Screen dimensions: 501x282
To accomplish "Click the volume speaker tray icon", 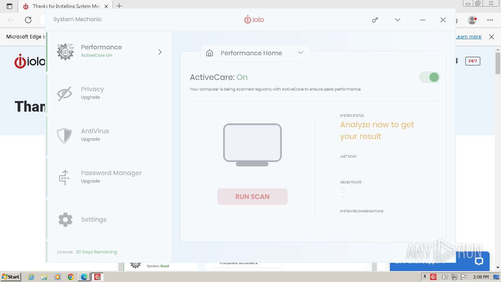I will pos(445,277).
